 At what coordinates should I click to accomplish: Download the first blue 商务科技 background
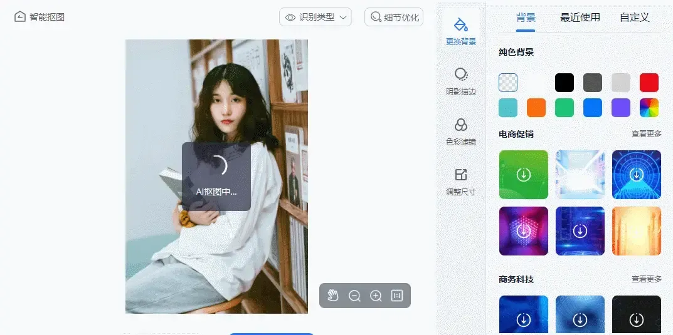tap(524, 316)
